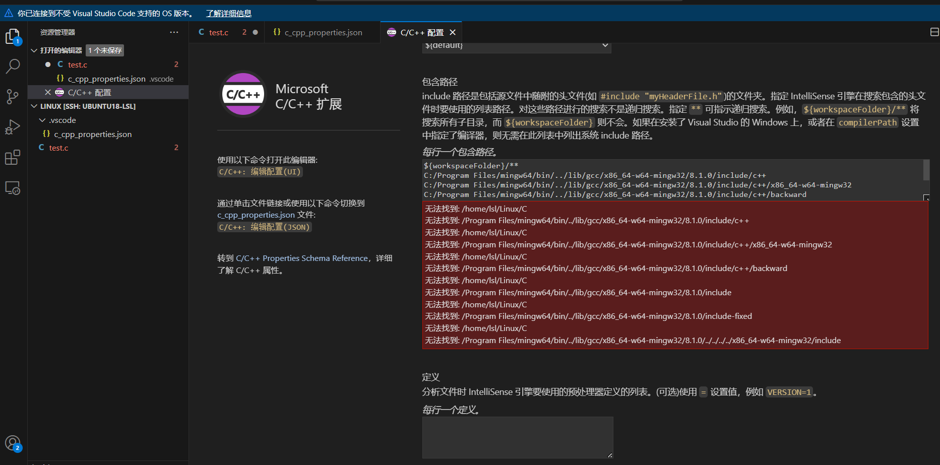940x465 pixels.
Task: Open the Explorer view icon
Action: click(x=13, y=36)
